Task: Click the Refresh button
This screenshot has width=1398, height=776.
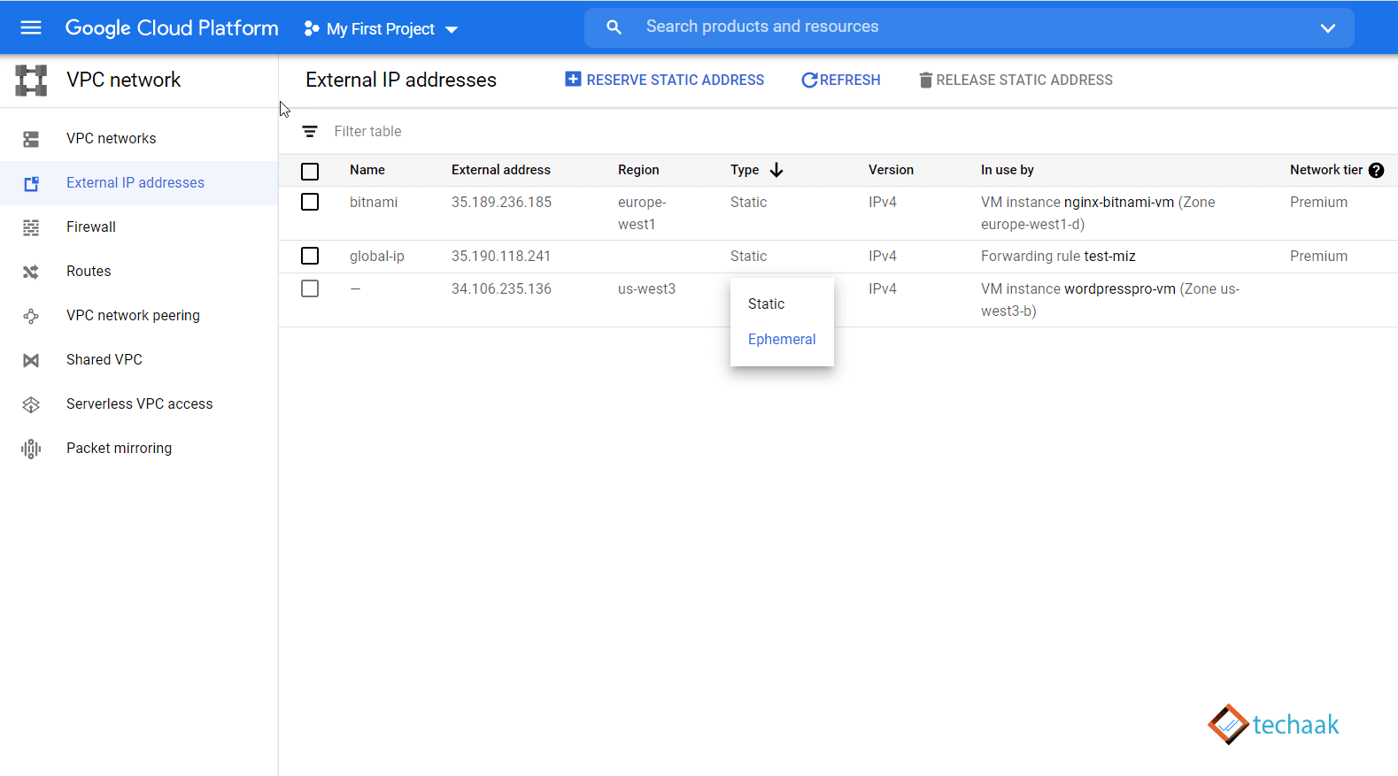Action: coord(840,80)
